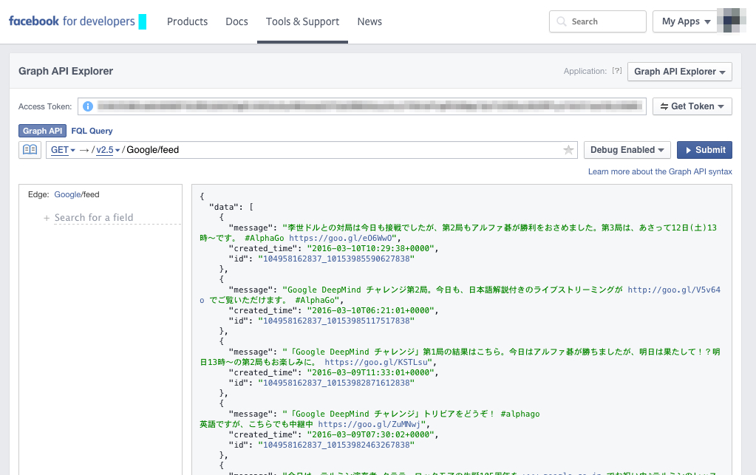Screen dimensions: 756x475
Task: Click created_time value 2016-03-09T11:33:01+0000
Action: point(372,373)
